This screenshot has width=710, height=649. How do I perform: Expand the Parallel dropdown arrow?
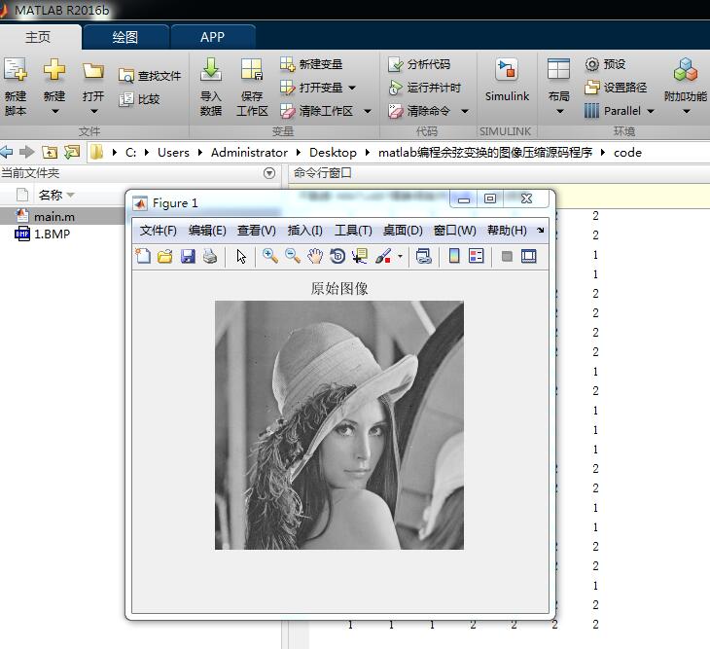point(651,111)
